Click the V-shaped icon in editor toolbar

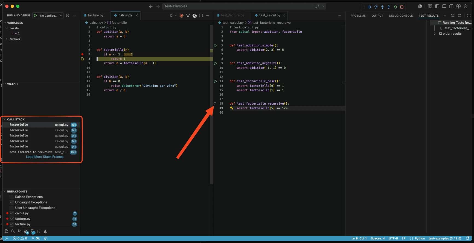click(188, 16)
